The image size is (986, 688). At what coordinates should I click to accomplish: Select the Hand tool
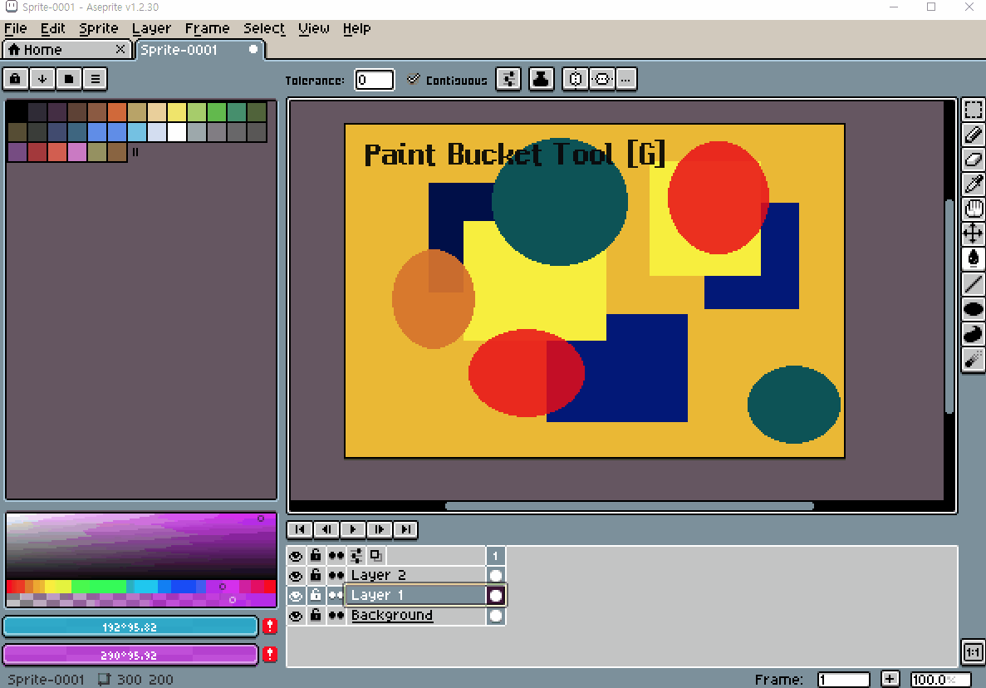(x=973, y=209)
